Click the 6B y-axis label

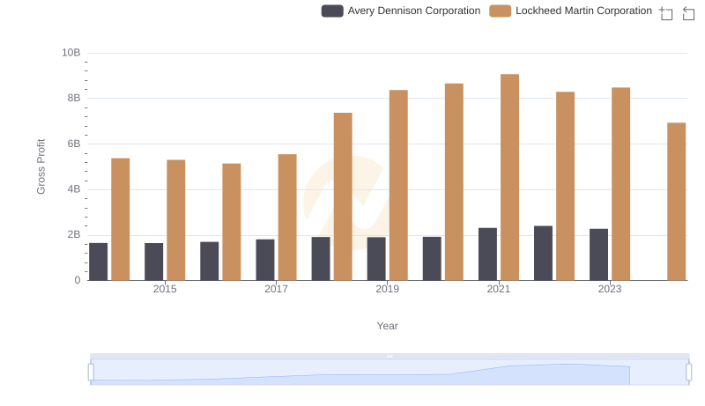[x=74, y=144]
